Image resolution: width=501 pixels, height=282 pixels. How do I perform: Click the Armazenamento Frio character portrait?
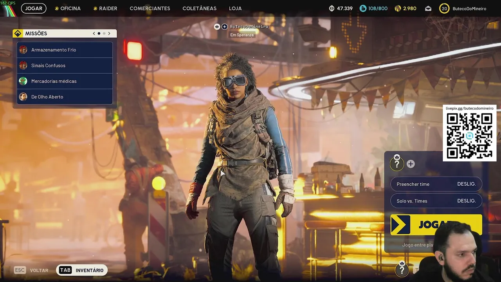pyautogui.click(x=23, y=50)
